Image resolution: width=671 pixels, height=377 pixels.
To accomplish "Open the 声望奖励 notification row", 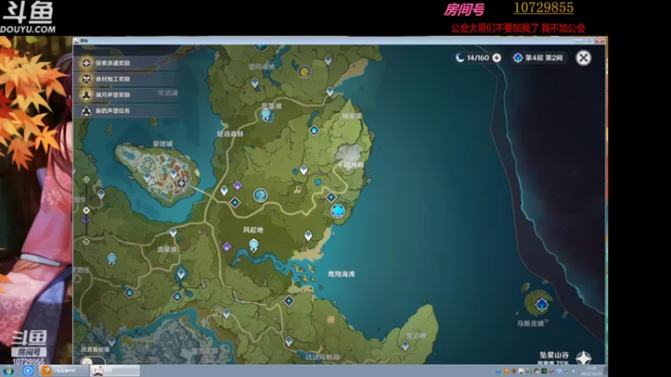I will click(127, 95).
